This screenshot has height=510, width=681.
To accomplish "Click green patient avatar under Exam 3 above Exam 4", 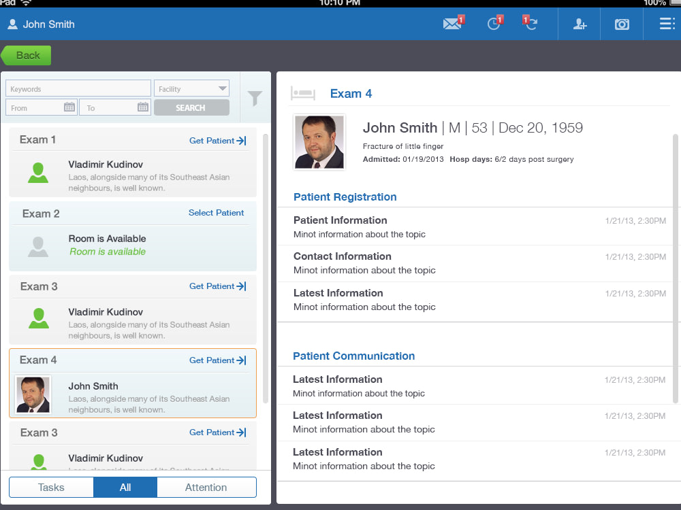I will tap(38, 318).
